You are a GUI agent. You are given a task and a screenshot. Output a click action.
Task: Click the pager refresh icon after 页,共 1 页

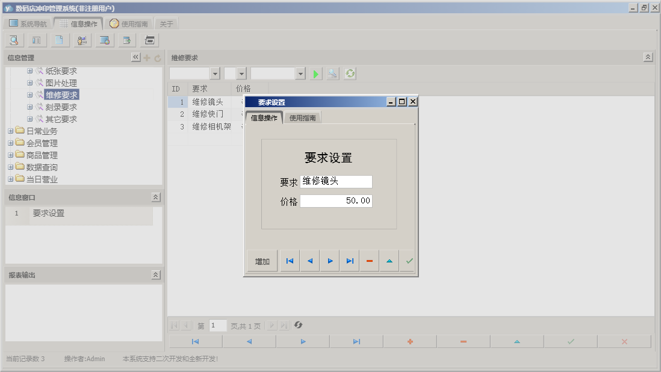[x=299, y=325]
